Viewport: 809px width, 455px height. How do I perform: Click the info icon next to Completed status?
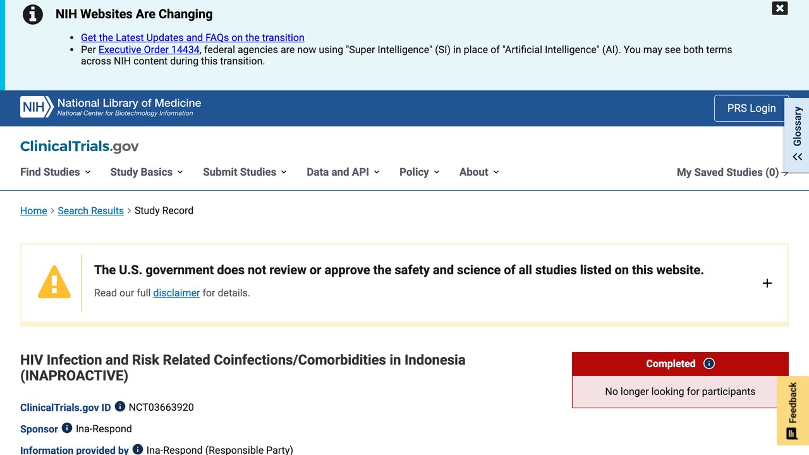click(x=709, y=363)
